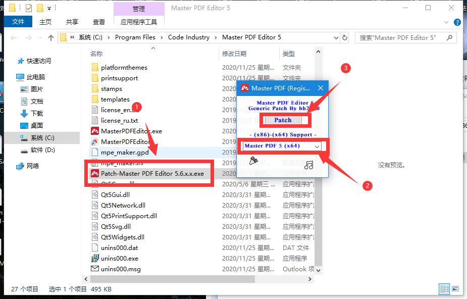
Task: Select 软件 (D:) drive in navigation pane
Action: (42, 150)
